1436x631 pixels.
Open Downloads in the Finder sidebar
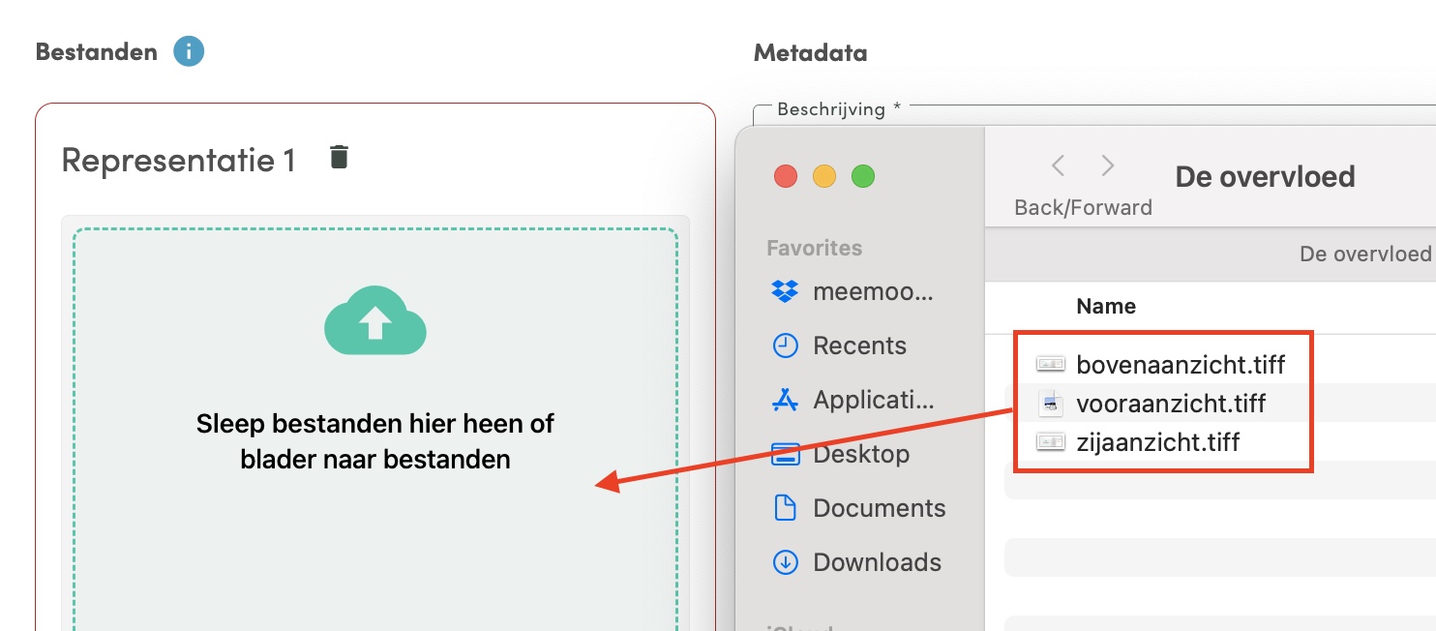pyautogui.click(x=855, y=562)
